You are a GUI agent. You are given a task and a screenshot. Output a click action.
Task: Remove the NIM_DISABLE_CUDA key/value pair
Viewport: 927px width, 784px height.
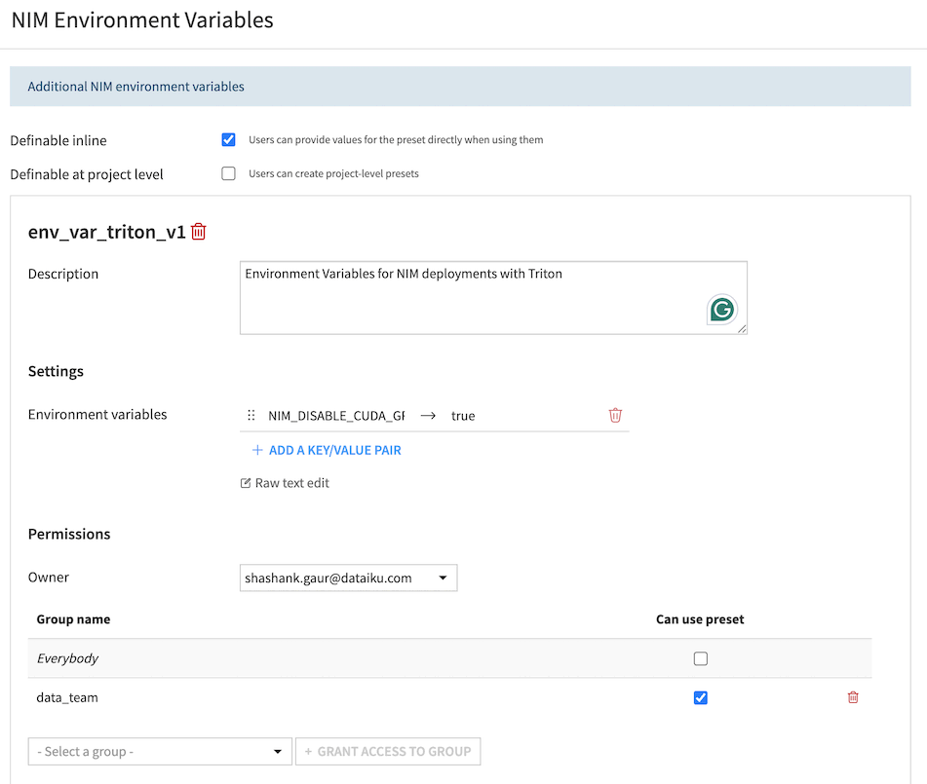pos(615,415)
